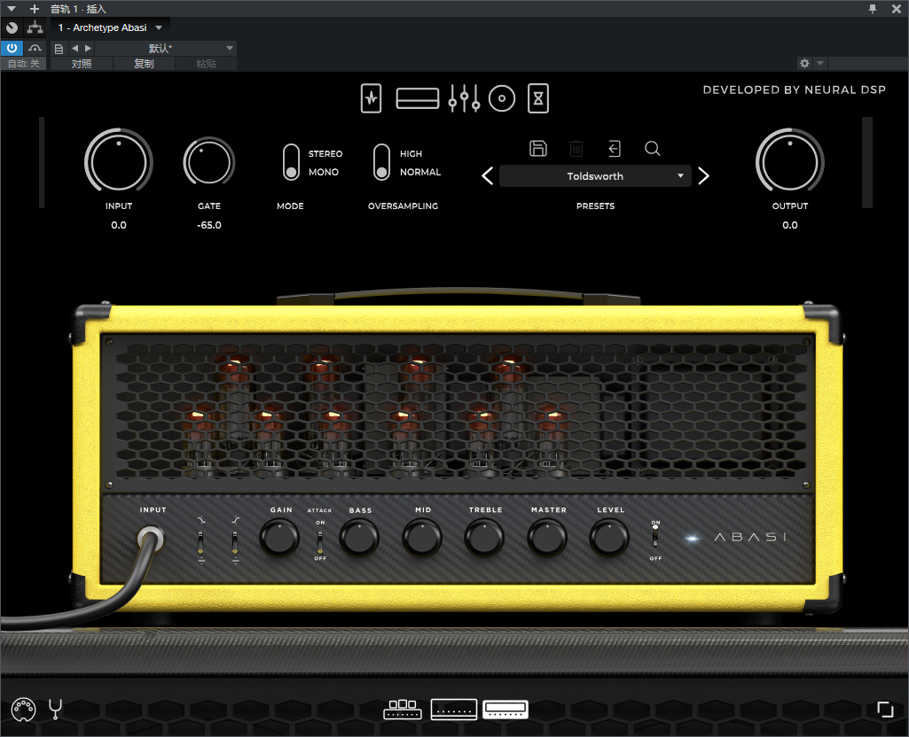Click the 对照 compare button
The height and width of the screenshot is (737, 909).
(x=82, y=64)
